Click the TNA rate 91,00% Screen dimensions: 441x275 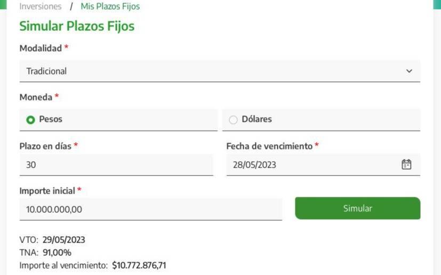click(x=57, y=253)
